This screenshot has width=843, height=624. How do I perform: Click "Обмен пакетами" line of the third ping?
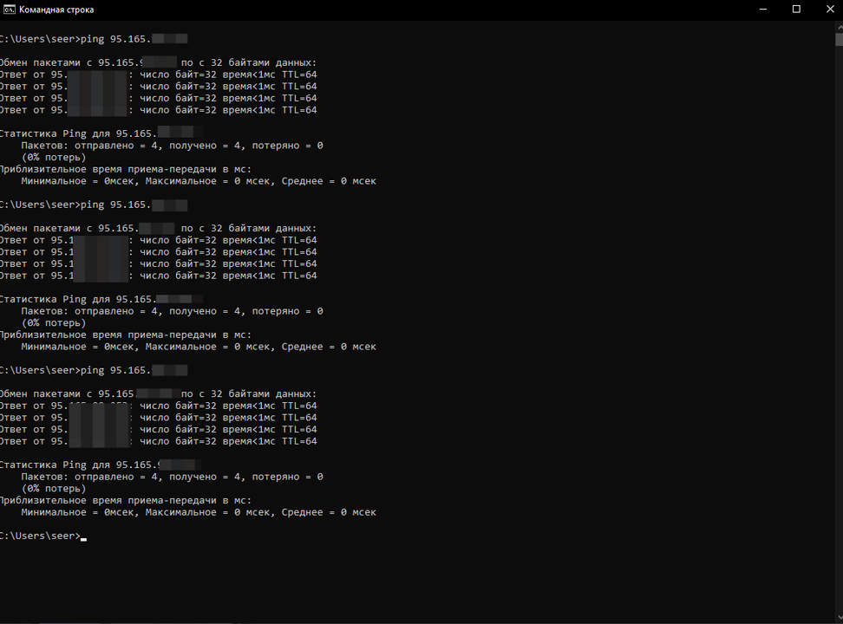(158, 393)
